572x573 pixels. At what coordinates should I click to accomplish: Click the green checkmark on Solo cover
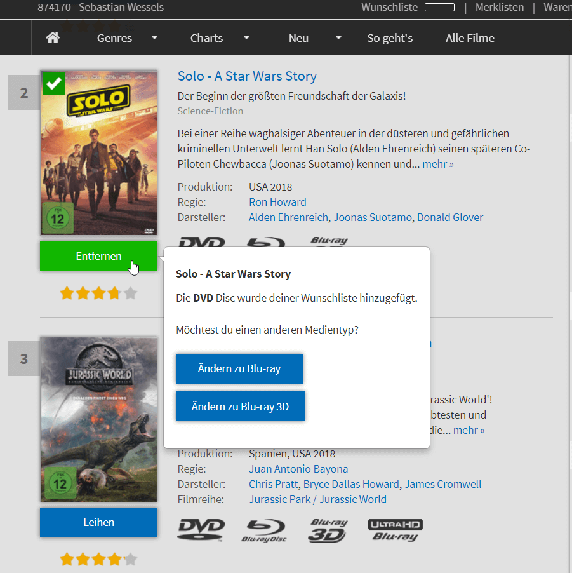click(54, 83)
